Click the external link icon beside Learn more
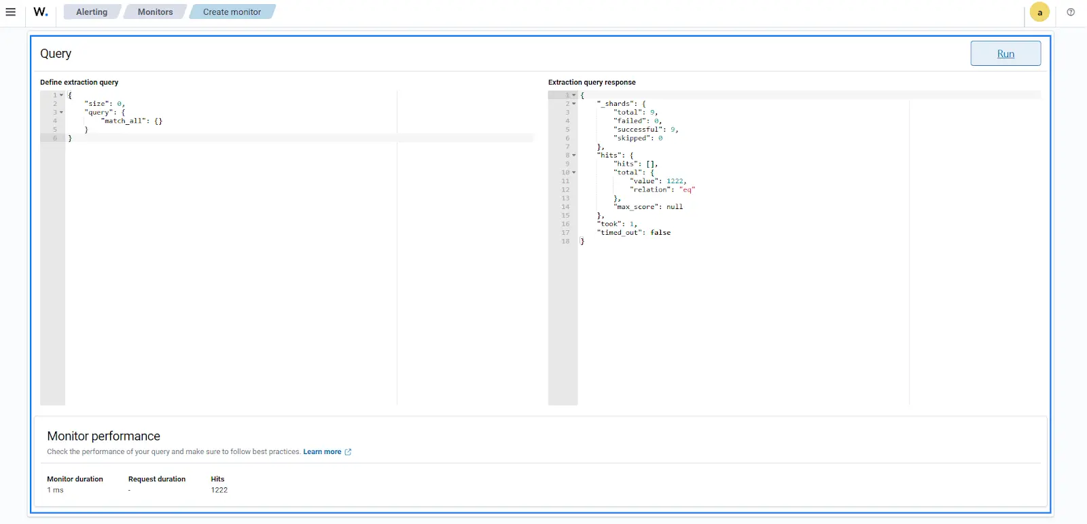1087x524 pixels. pos(348,452)
